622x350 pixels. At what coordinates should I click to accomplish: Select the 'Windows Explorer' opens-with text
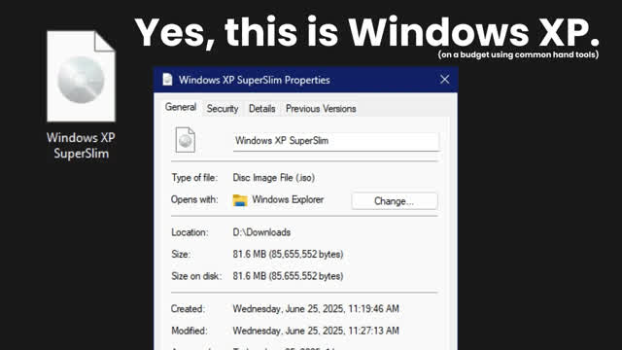(x=288, y=199)
